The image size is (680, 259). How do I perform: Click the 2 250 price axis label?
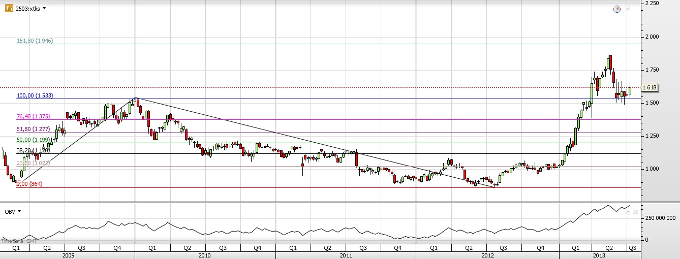tap(652, 3)
